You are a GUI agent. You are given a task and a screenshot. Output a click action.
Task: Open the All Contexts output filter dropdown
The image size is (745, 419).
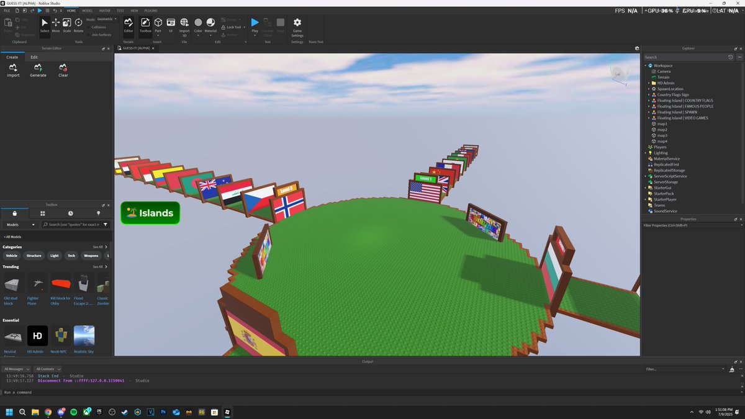pyautogui.click(x=49, y=369)
